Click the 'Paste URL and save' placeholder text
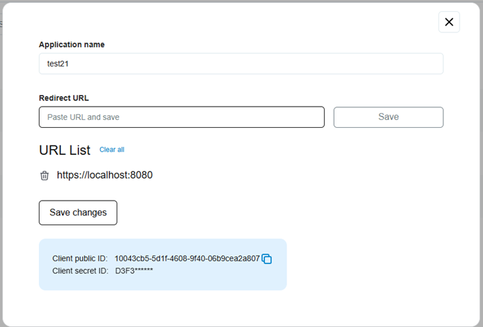 click(83, 117)
